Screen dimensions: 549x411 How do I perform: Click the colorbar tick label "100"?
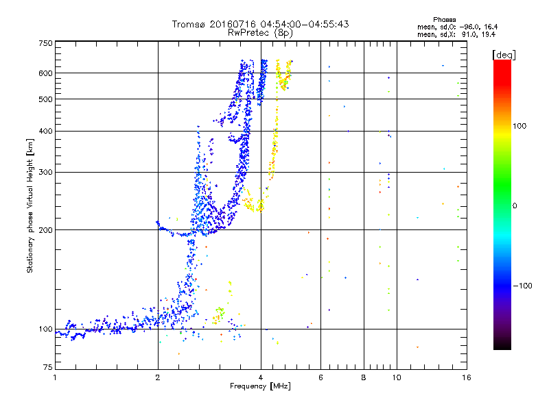tap(519, 126)
